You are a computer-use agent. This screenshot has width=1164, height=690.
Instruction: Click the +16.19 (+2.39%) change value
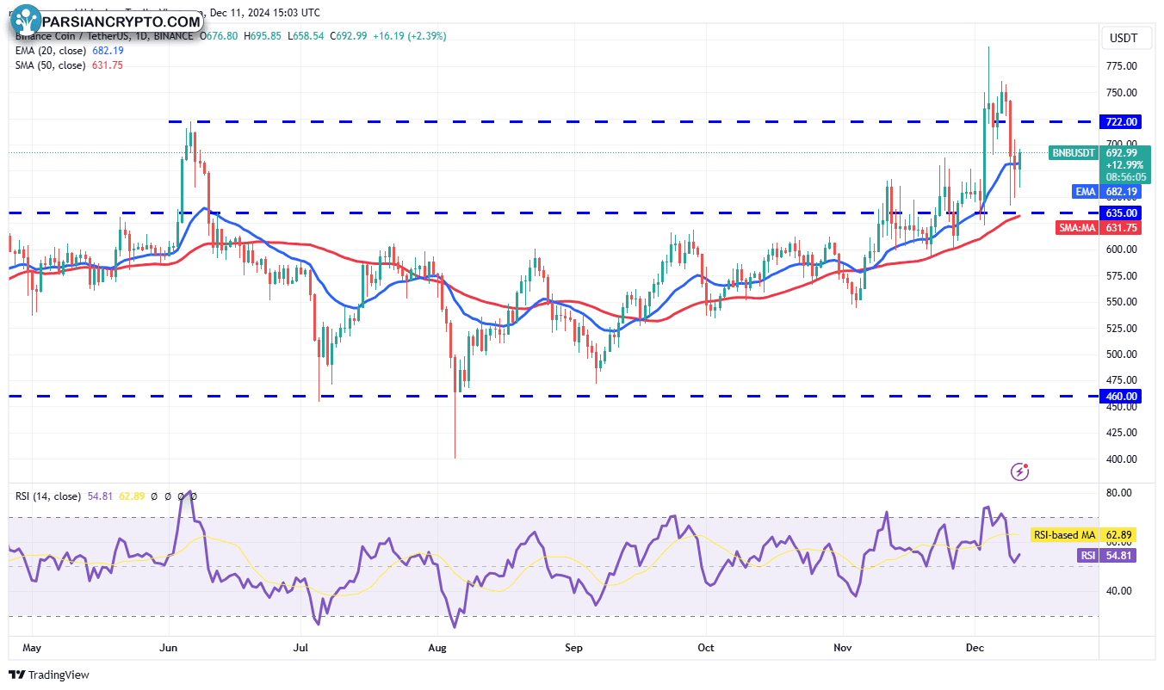coord(408,36)
